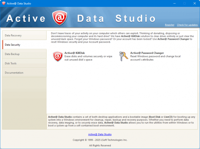
Task: Launch KillDisk via its red shield icon
Action: point(58,56)
